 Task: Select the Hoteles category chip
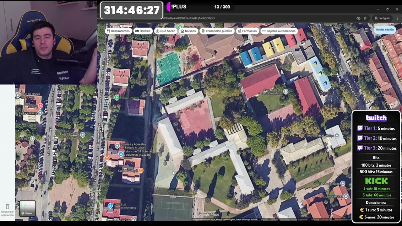pos(143,31)
